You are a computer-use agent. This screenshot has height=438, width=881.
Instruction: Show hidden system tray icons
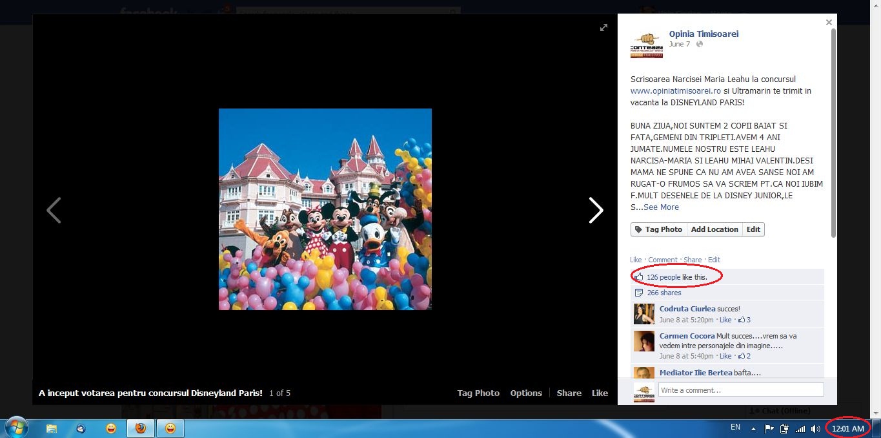pos(753,428)
